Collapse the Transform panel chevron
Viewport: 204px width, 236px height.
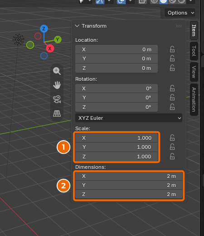click(x=77, y=26)
